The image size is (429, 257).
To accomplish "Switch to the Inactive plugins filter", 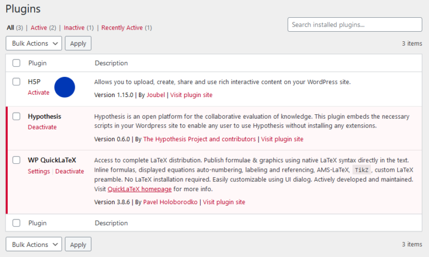I will tap(74, 28).
